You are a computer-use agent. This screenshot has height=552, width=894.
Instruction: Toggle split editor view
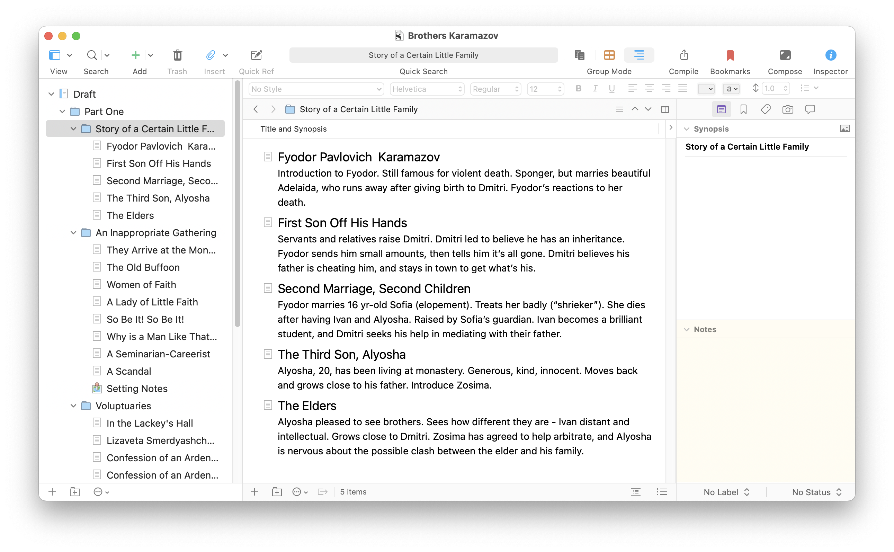point(665,109)
